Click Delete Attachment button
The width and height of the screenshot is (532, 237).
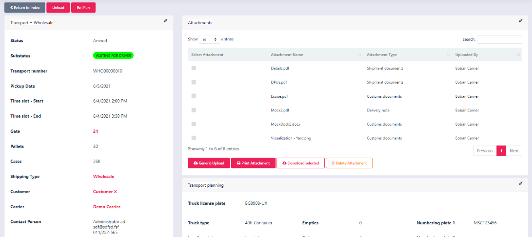[x=349, y=163]
